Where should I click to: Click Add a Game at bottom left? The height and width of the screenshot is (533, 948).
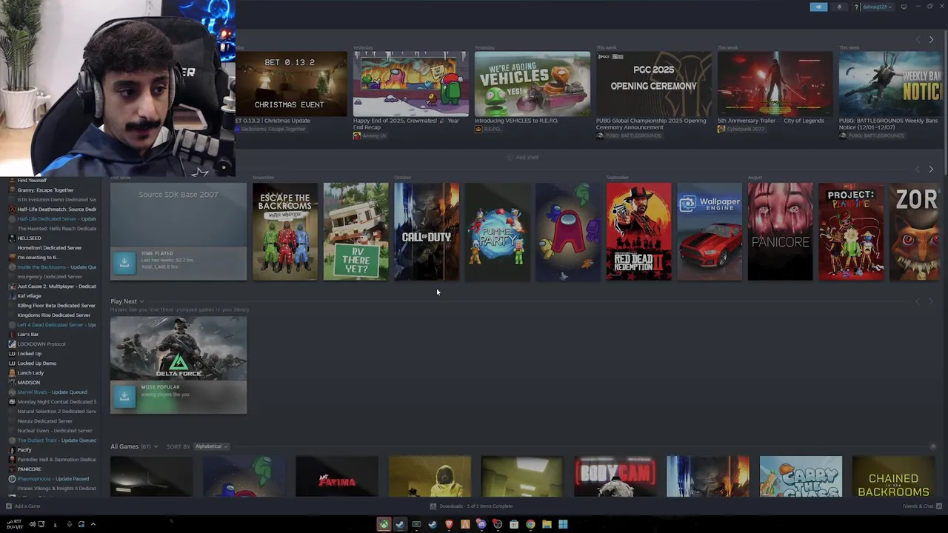tap(23, 506)
